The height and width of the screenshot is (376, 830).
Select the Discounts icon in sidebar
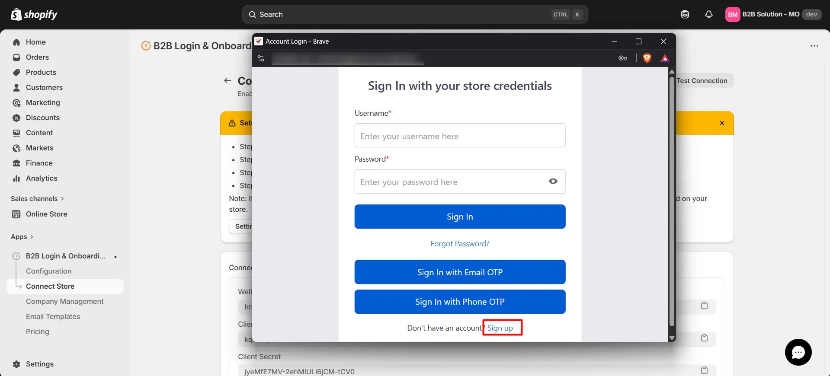[16, 118]
